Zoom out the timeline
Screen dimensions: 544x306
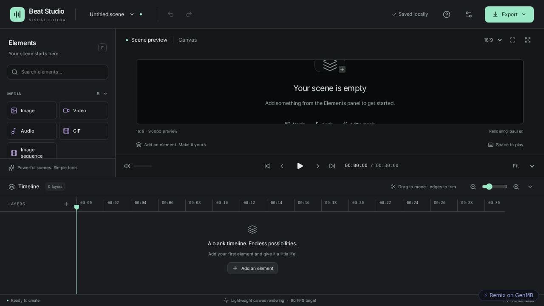point(473,187)
